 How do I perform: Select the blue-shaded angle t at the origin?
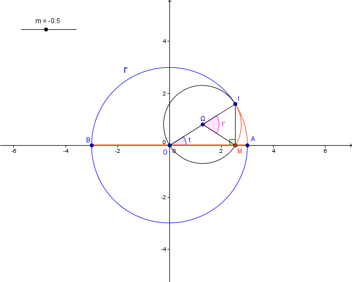pyautogui.click(x=180, y=141)
